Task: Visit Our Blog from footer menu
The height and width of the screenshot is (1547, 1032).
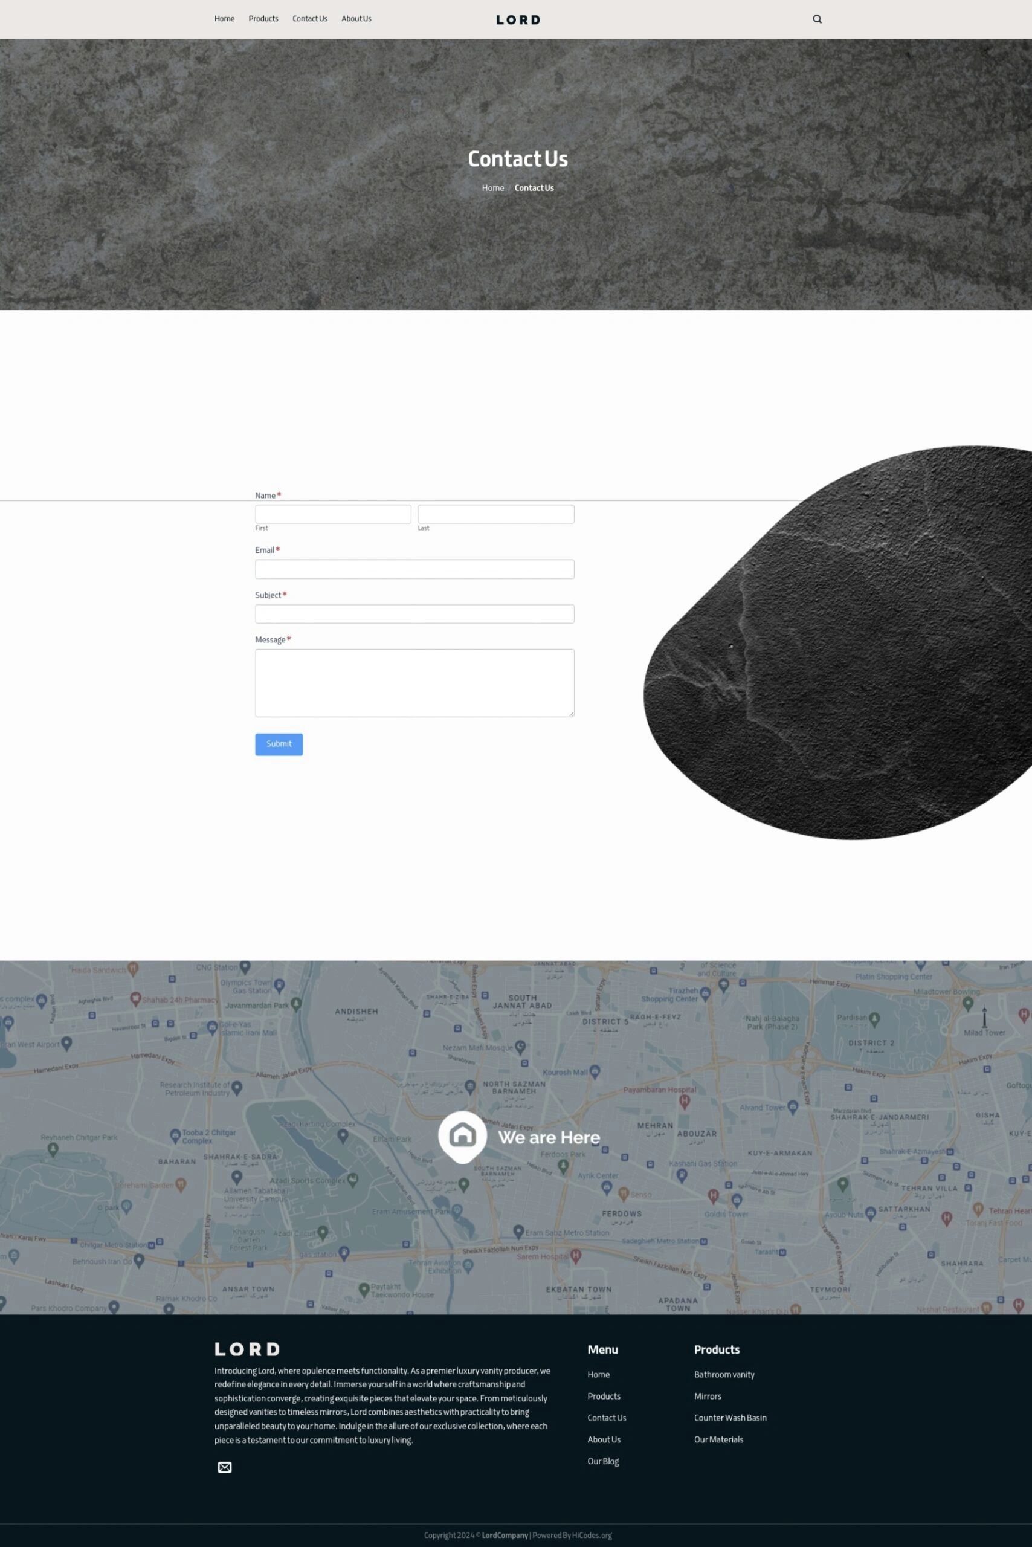Action: click(603, 1461)
